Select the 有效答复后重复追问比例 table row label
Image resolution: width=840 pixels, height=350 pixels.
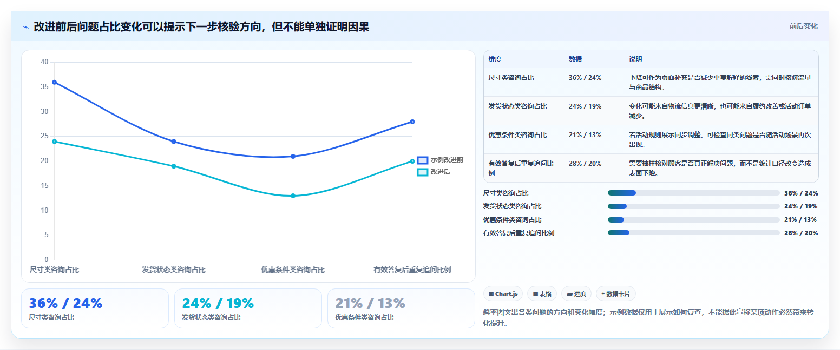click(521, 169)
